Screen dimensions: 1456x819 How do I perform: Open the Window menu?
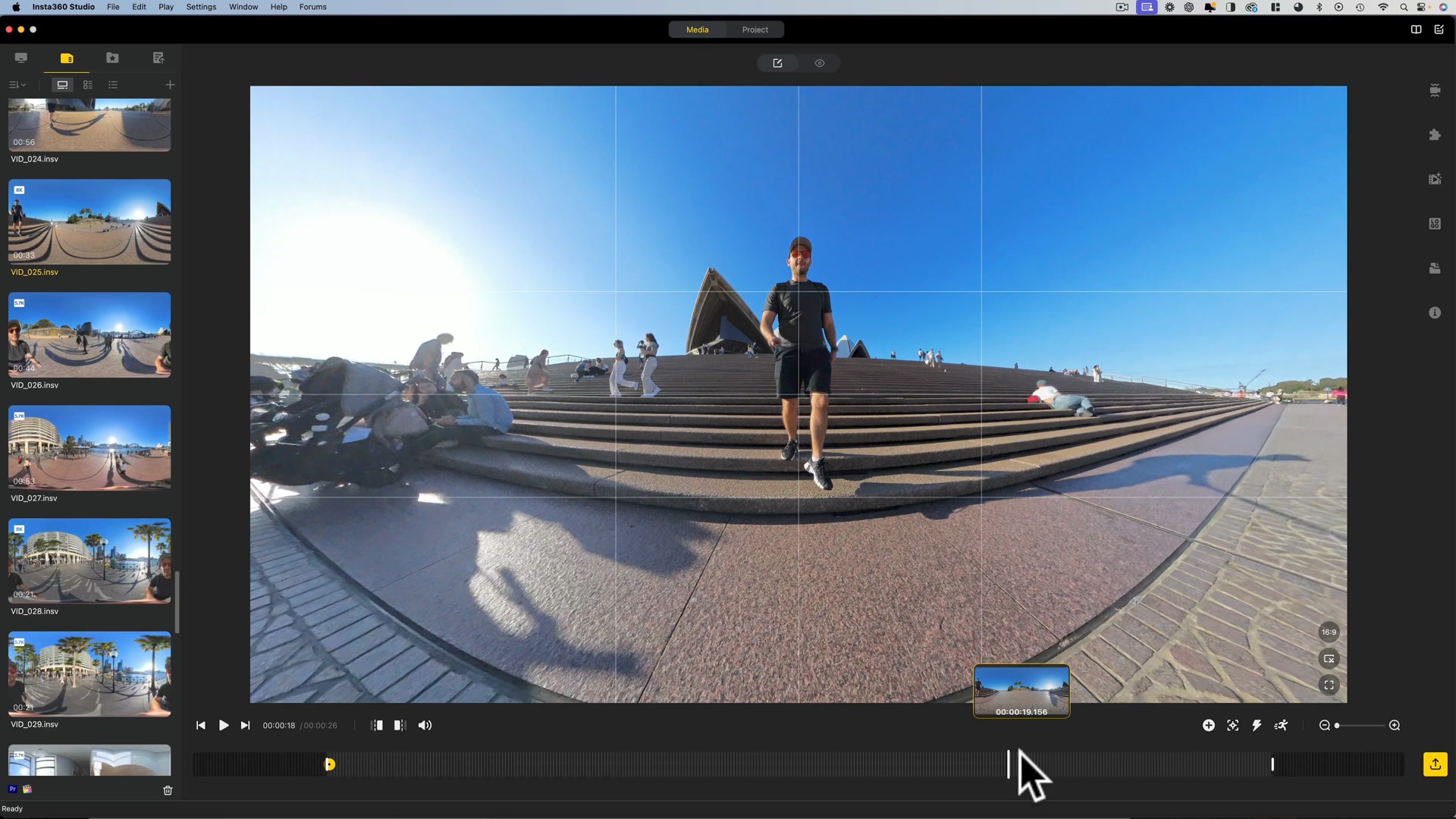[x=243, y=7]
